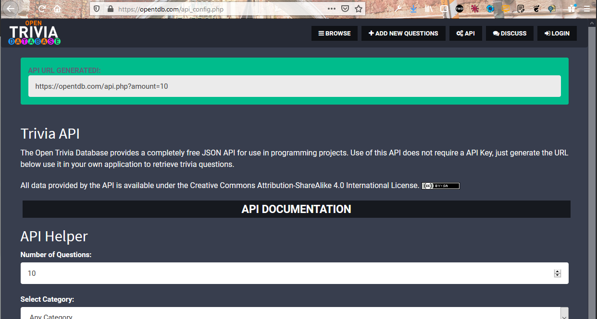Open the BROWSE navigation item

[x=335, y=34]
